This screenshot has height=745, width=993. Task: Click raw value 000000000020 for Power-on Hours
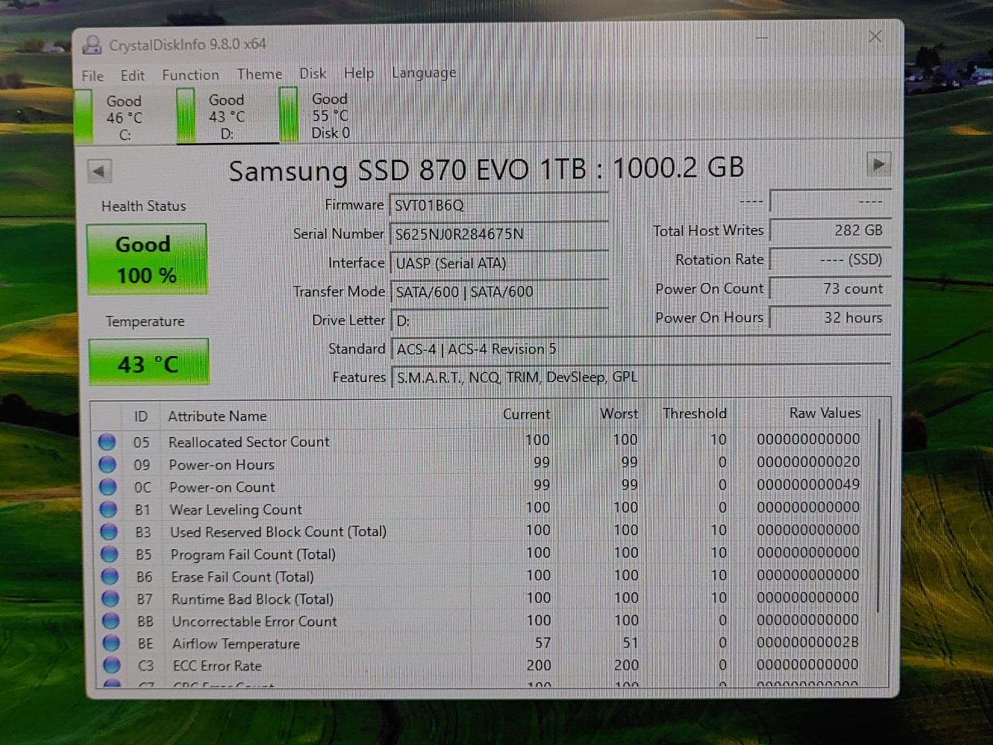click(808, 461)
